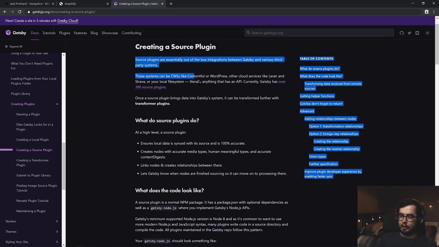Jump to Transforming data received from remote sources
Viewport: 439px width, 247px height.
pyautogui.click(x=333, y=86)
